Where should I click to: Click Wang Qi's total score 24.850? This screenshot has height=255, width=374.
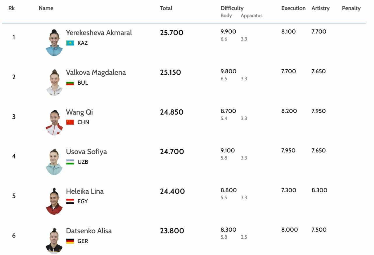tap(172, 112)
